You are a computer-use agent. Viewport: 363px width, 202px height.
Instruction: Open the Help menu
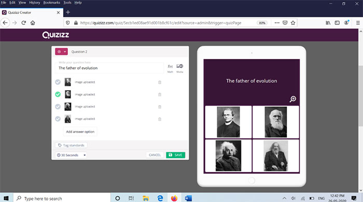[x=78, y=3]
